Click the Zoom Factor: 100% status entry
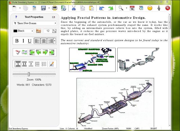Image resolution: width=180 pixels, height=131 pixels. pyautogui.click(x=110, y=128)
